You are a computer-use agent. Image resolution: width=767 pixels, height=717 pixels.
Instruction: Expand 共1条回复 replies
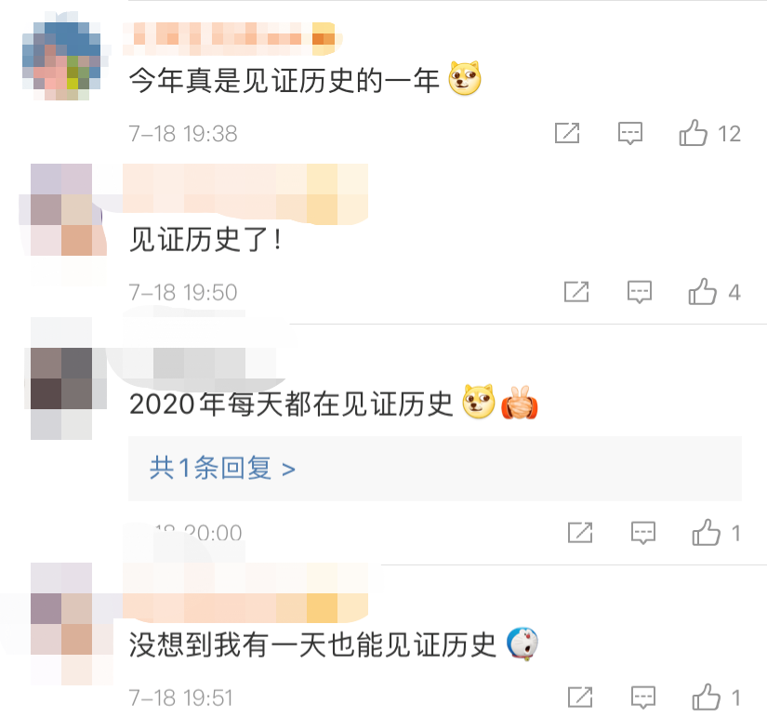pyautogui.click(x=222, y=468)
